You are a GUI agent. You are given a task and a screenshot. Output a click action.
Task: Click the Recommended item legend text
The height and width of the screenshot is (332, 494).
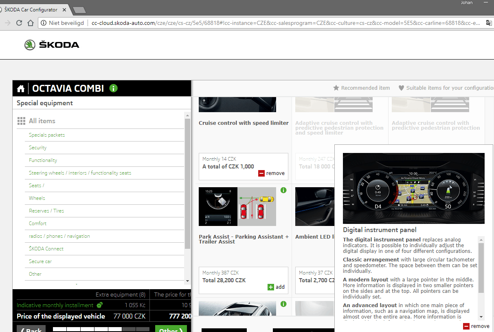pos(365,88)
